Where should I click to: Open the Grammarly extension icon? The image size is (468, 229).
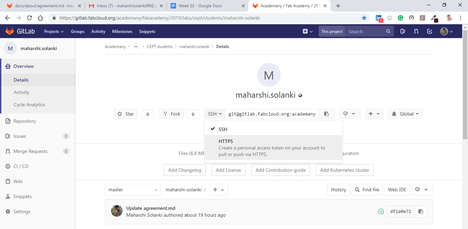(401, 18)
